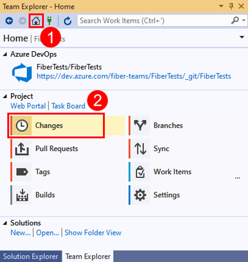The height and width of the screenshot is (262, 248).
Task: Toggle the auto-hide pin icon
Action: pos(231,6)
